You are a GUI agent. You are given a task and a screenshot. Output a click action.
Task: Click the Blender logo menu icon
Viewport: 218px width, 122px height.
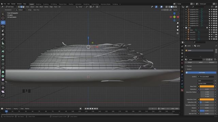coord(2,4)
